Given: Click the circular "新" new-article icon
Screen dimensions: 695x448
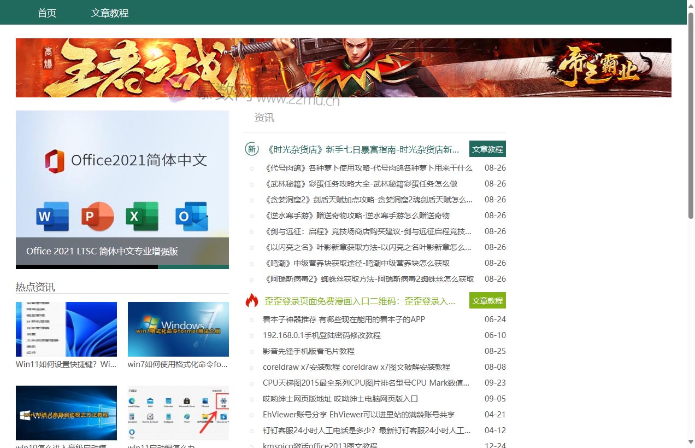Looking at the screenshot, I should (x=251, y=148).
